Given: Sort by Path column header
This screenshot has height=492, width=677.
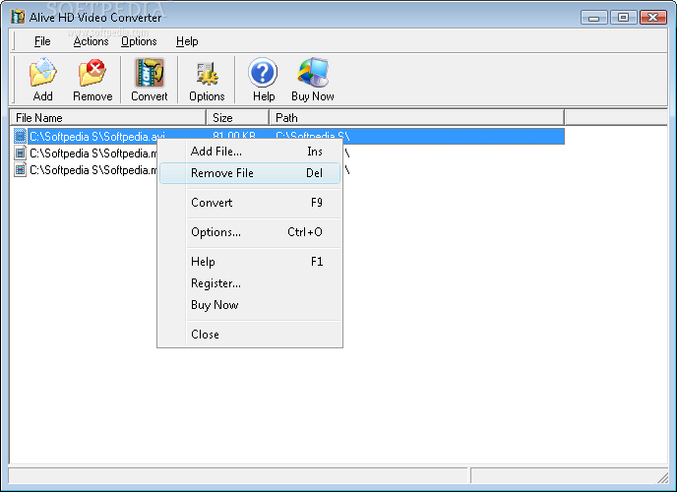Looking at the screenshot, I should [x=416, y=118].
